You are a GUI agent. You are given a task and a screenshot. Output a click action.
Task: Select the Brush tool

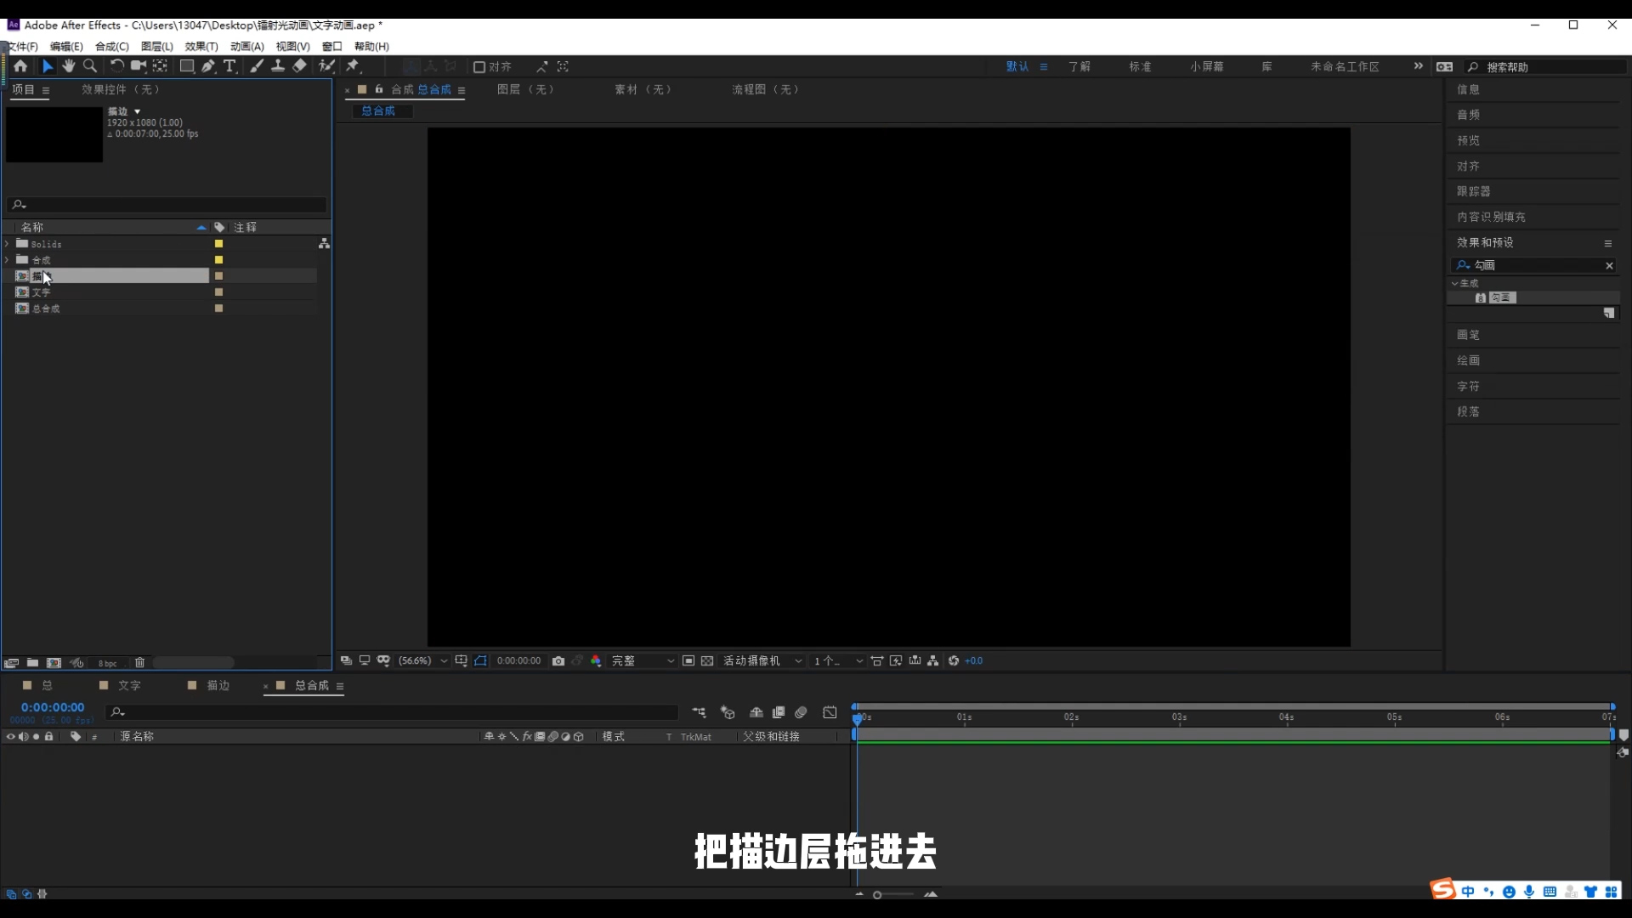pos(256,66)
